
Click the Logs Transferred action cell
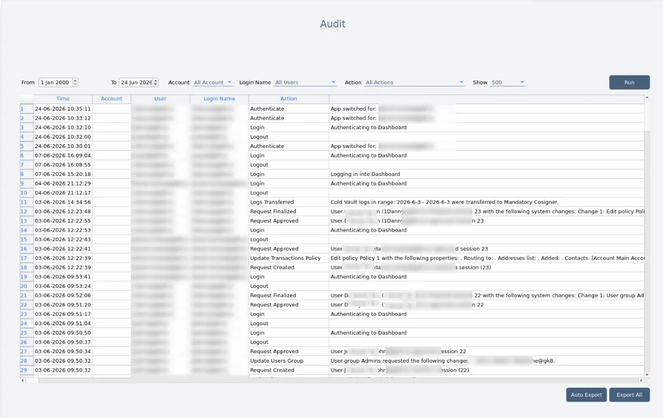pos(289,202)
